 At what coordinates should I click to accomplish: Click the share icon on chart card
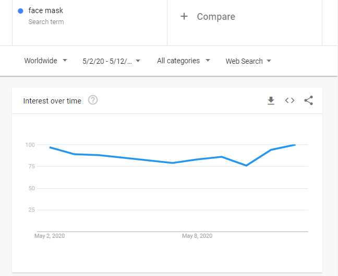pyautogui.click(x=308, y=100)
